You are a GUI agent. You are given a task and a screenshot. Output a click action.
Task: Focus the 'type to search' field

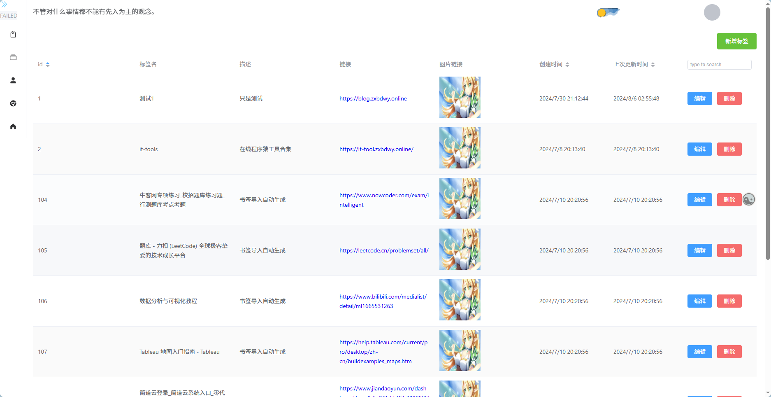(x=719, y=65)
